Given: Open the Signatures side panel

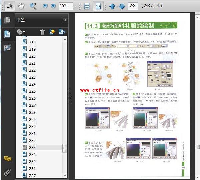Looking at the screenshot, I should tap(7, 48).
